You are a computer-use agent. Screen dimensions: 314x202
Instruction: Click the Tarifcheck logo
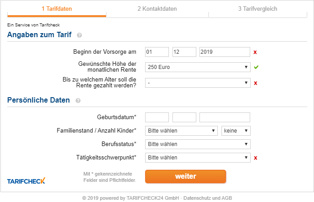[x=26, y=181]
